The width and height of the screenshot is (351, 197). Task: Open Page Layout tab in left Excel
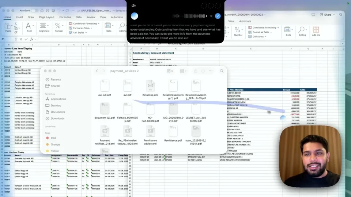tap(46, 17)
